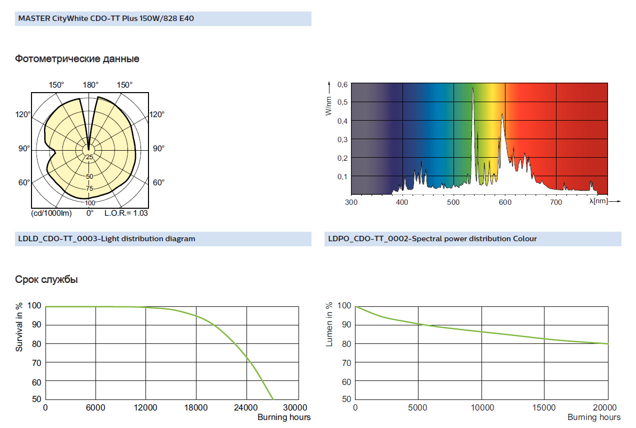Select the Lumen in % axis label

[x=329, y=324]
